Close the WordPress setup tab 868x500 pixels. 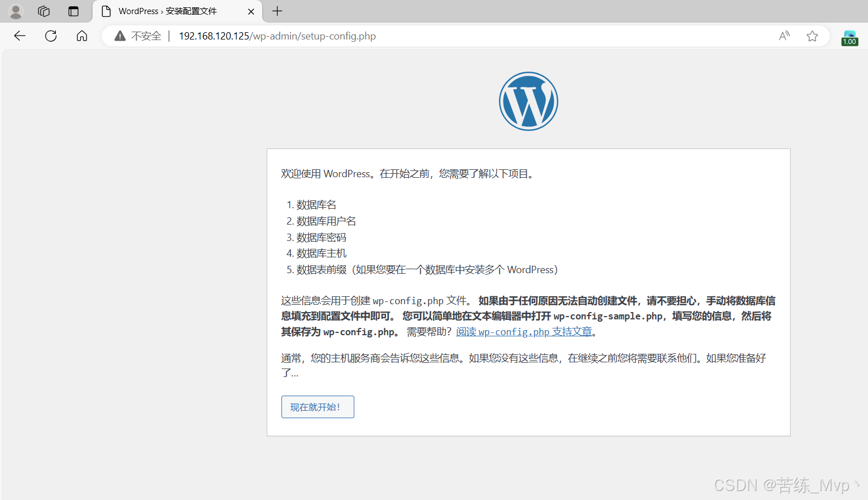click(250, 11)
